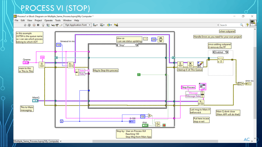
Task: Select the Wait (ms) timer node
Action: 160,40
